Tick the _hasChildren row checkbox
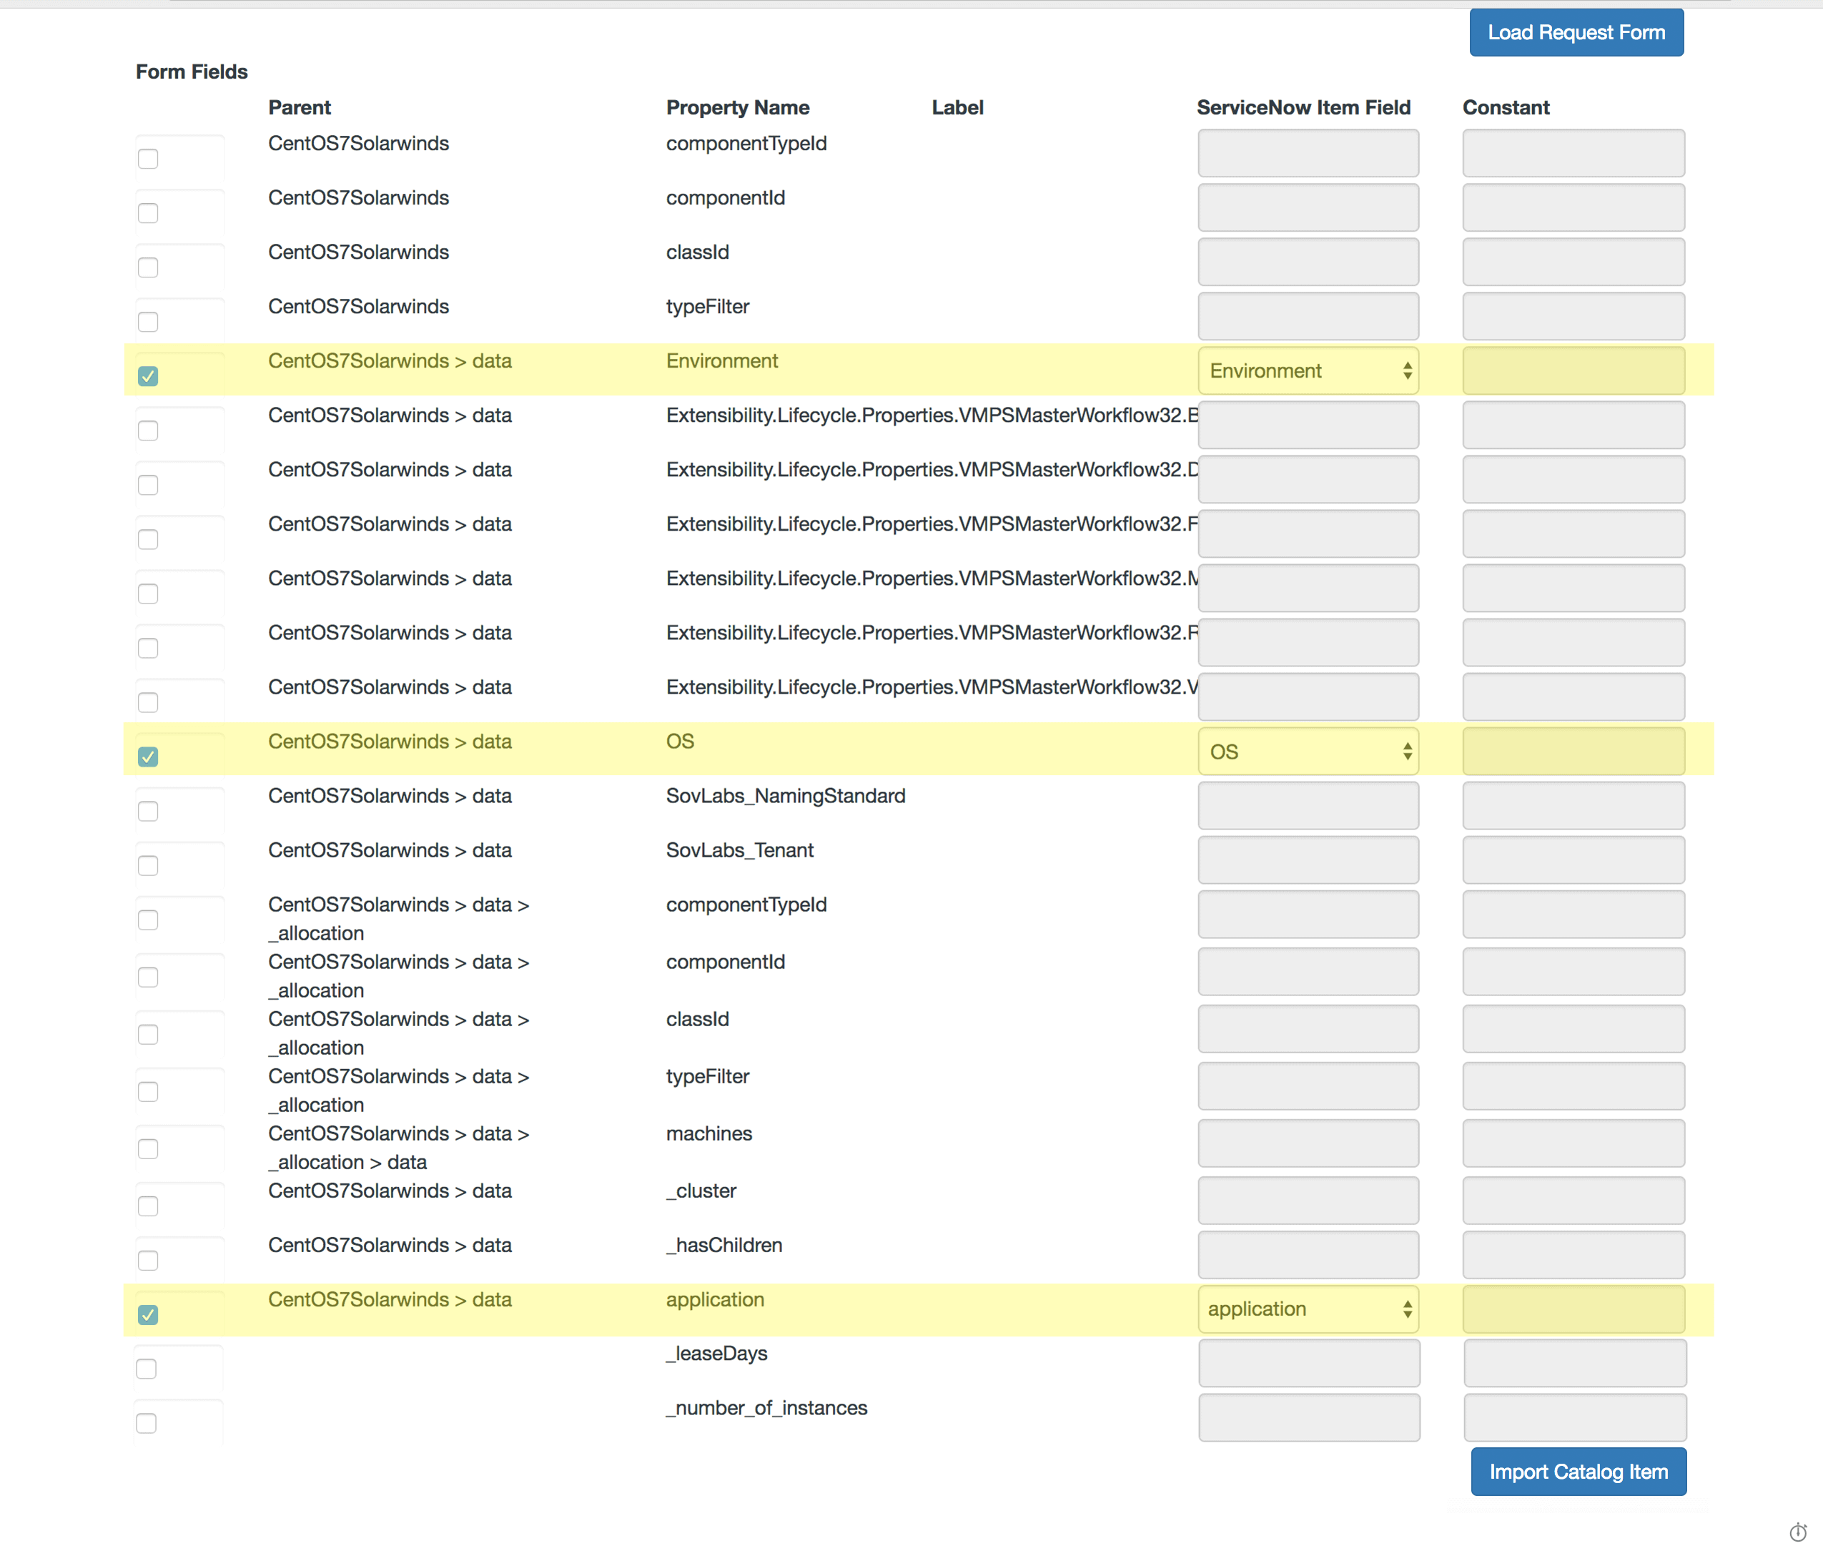Screen dimensions: 1823x1556 coord(148,1261)
